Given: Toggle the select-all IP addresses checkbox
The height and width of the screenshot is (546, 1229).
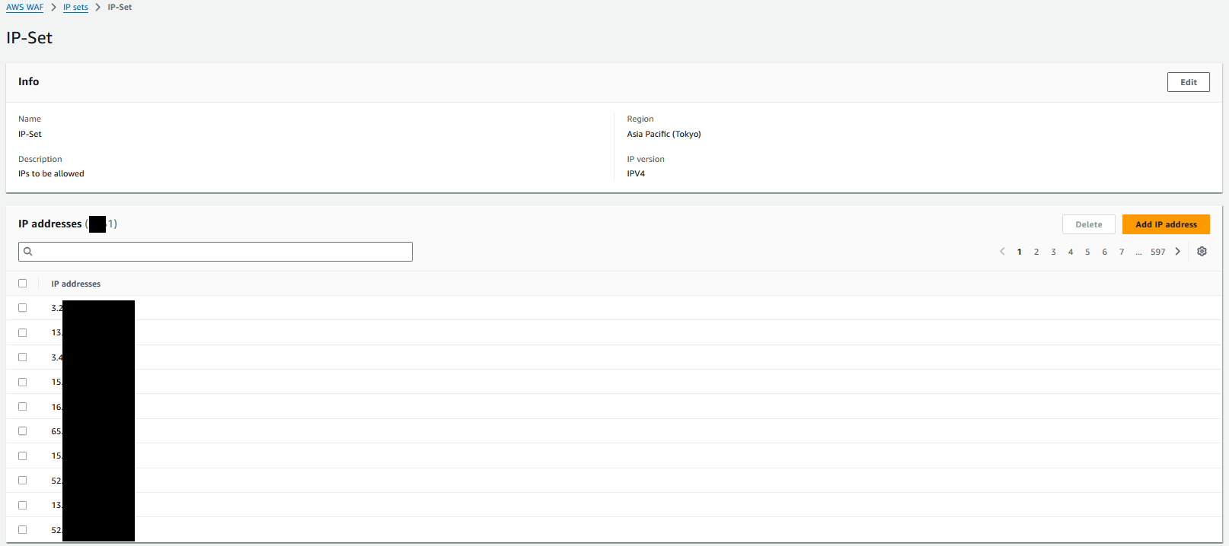Looking at the screenshot, I should (x=23, y=284).
